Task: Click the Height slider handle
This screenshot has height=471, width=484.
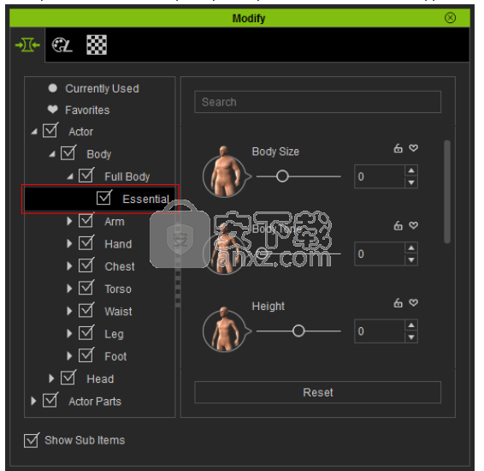Action: (x=298, y=331)
